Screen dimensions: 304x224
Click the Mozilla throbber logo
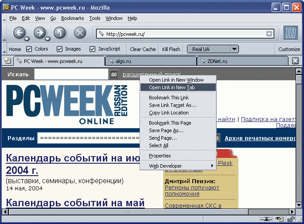tap(290, 33)
